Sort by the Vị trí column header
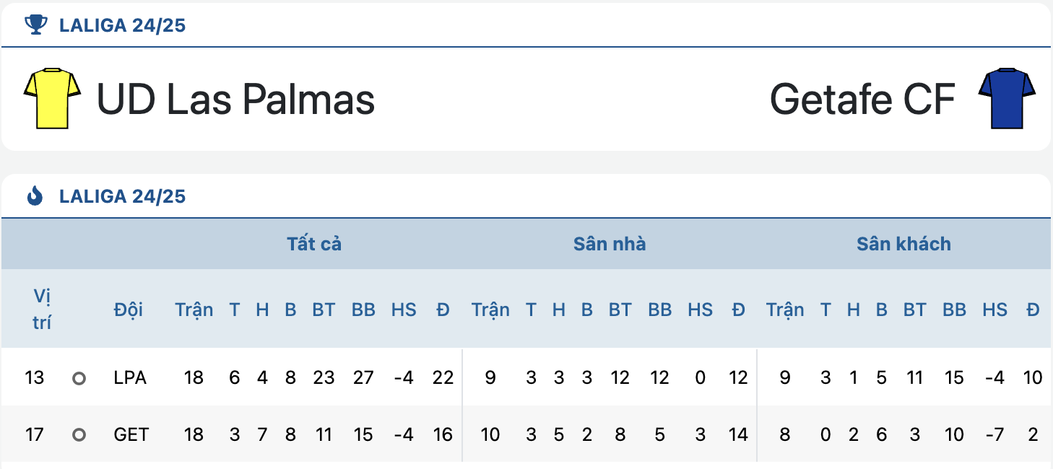The height and width of the screenshot is (469, 1053). (42, 309)
